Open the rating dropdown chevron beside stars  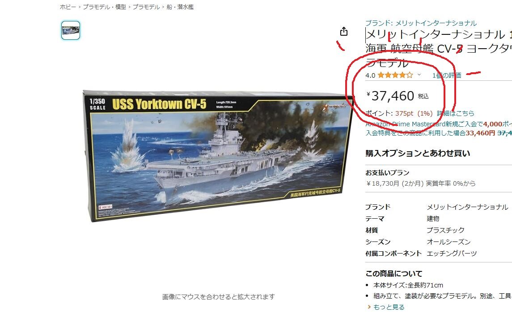pyautogui.click(x=419, y=75)
